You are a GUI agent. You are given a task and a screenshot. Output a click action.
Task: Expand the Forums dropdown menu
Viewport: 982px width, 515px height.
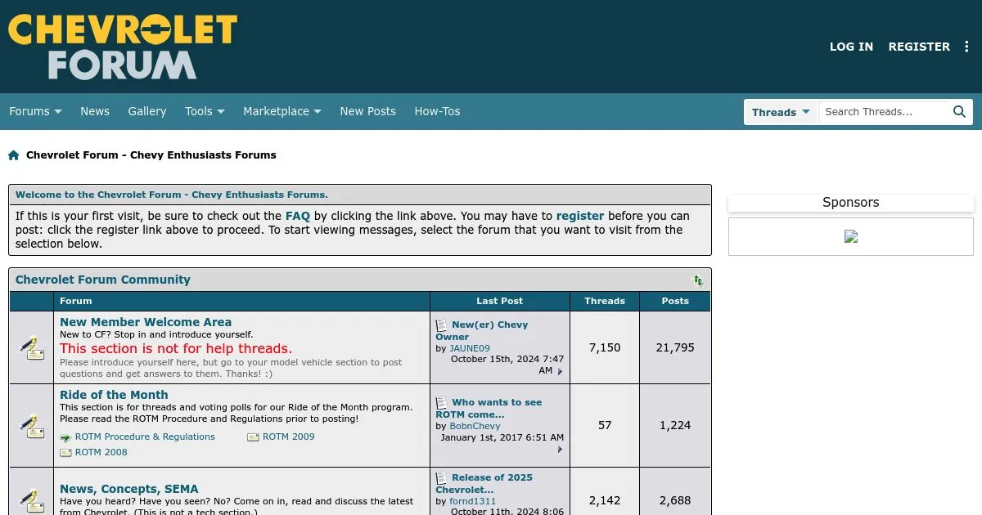(35, 111)
